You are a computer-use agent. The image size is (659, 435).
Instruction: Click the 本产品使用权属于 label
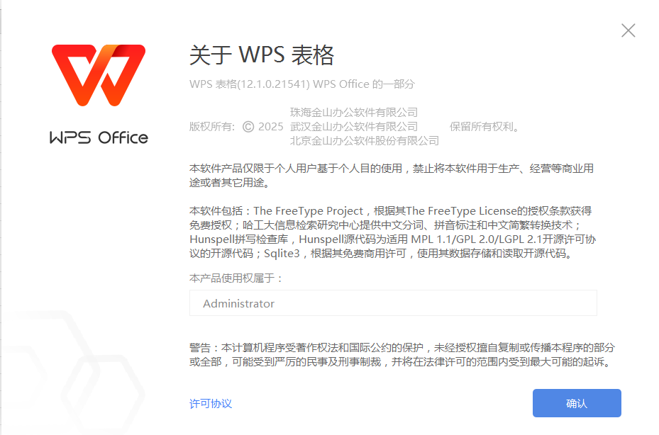point(236,278)
